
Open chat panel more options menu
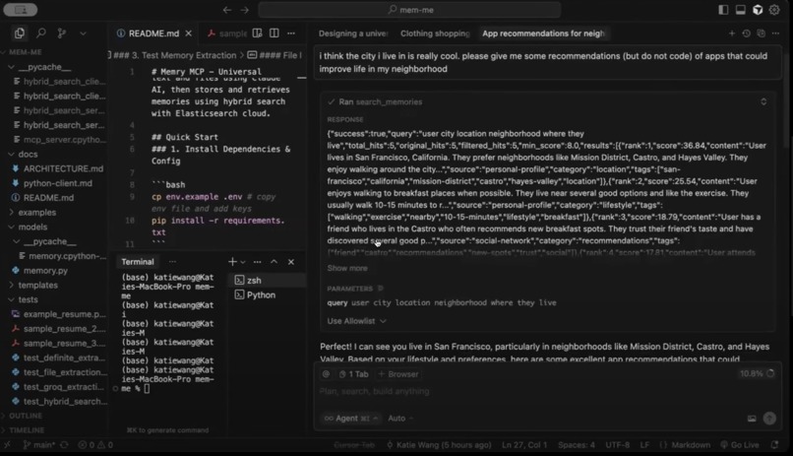(x=776, y=33)
